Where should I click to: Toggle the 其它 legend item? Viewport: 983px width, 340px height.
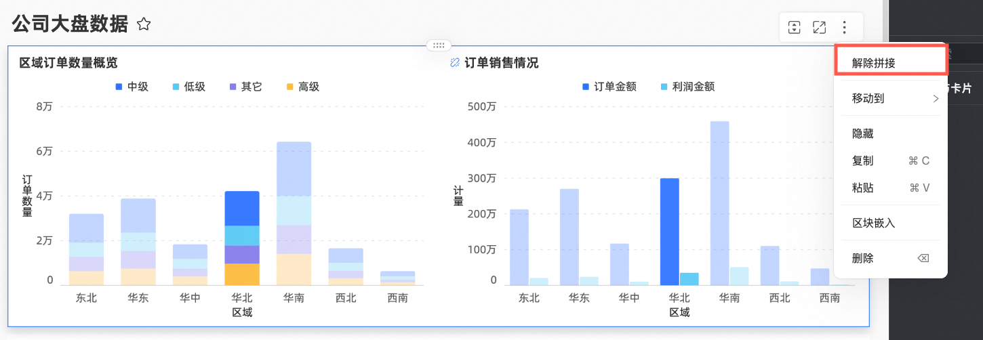[245, 87]
